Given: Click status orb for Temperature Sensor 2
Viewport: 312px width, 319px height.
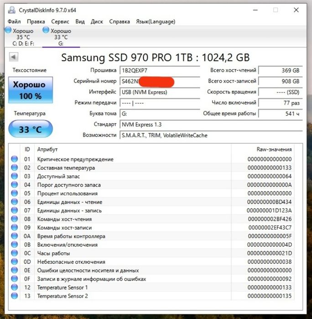Looking at the screenshot, I should [15, 296].
